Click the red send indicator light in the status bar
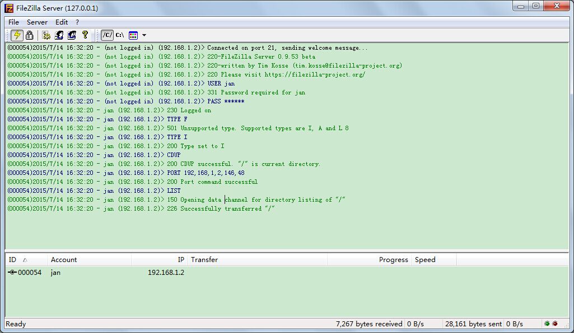The height and width of the screenshot is (333, 574). pos(555,324)
